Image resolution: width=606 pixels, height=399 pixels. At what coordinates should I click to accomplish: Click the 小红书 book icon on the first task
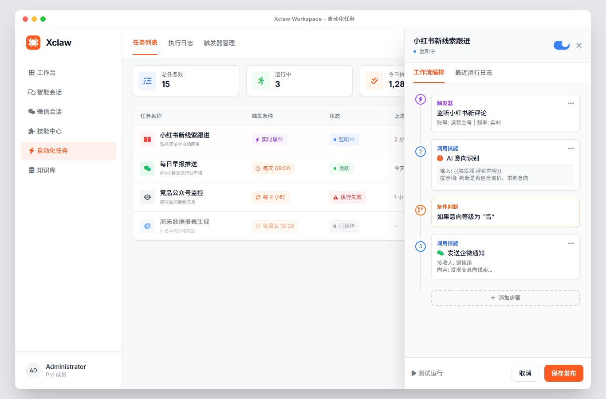(x=147, y=139)
